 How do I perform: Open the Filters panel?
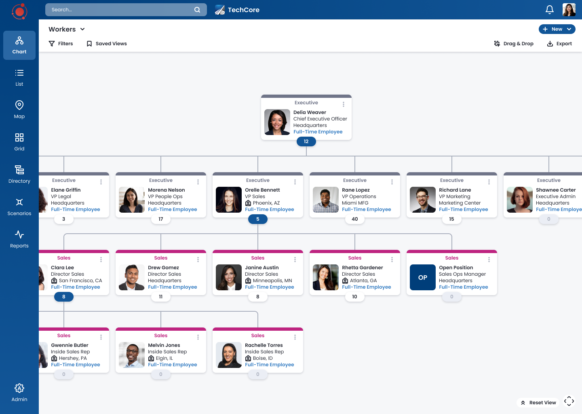point(61,44)
